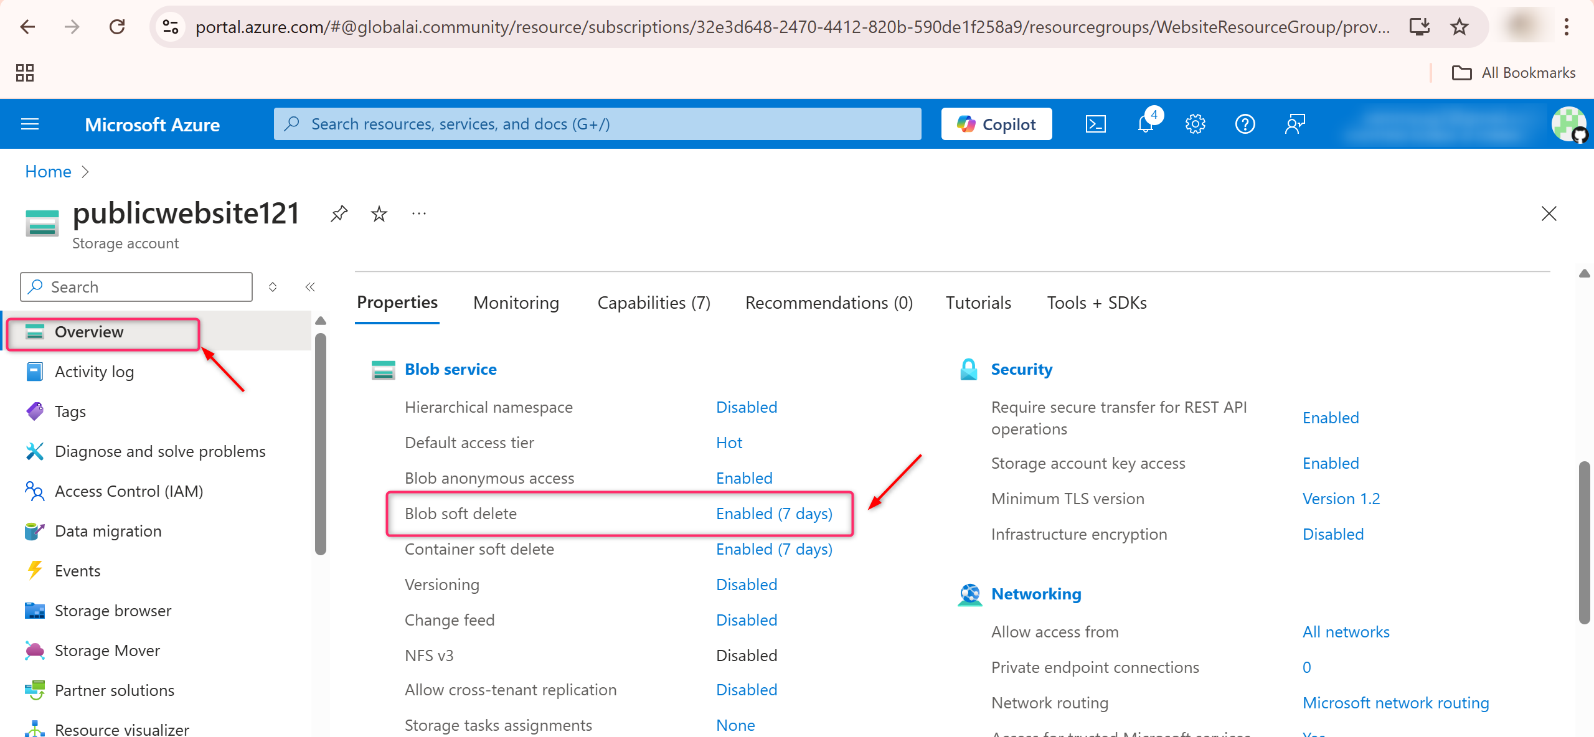1594x737 pixels.
Task: Bookmark this page with star icon
Action: 1460,27
